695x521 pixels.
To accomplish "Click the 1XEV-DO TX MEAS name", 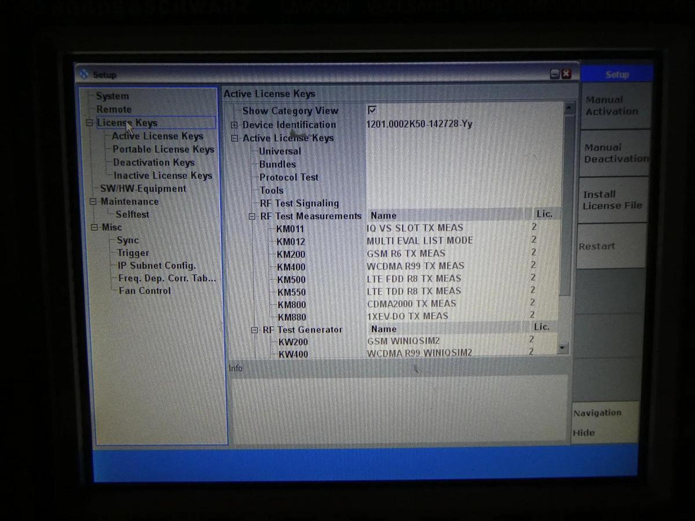I will (x=408, y=316).
